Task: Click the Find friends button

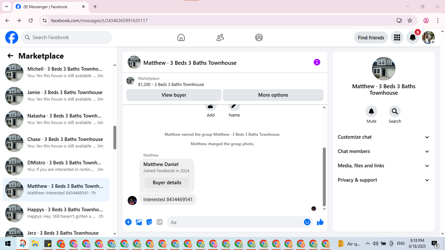Action: (371, 37)
